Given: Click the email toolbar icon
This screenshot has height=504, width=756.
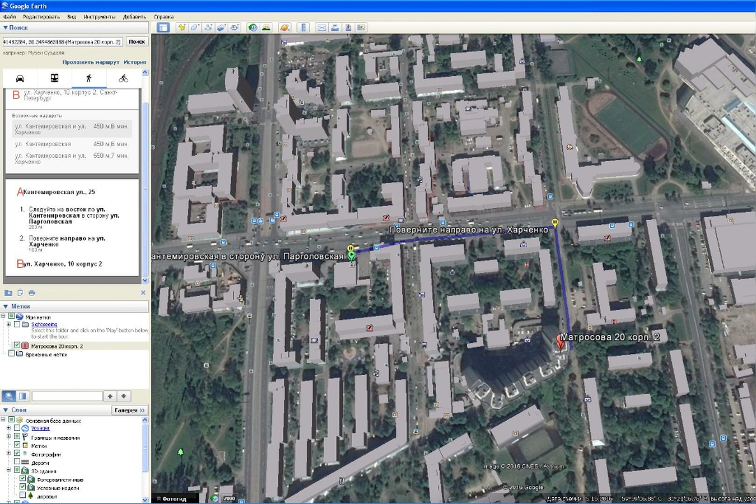Looking at the screenshot, I should coord(321,27).
